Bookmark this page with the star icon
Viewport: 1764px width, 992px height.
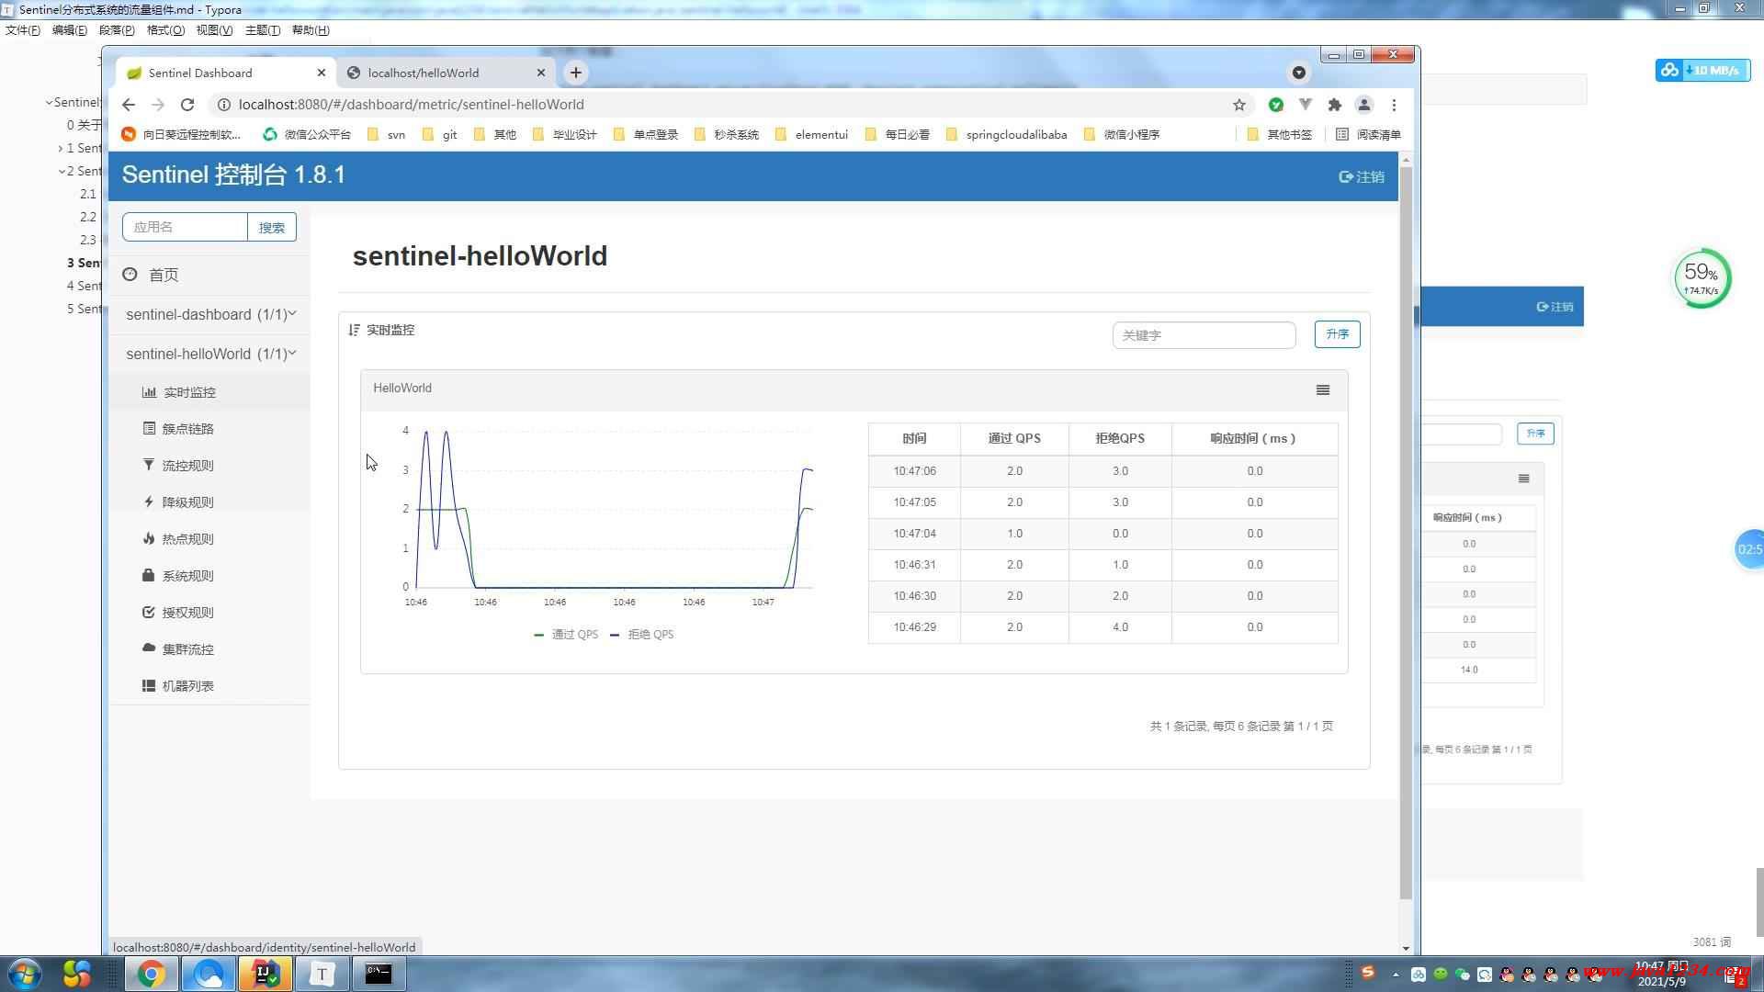[x=1239, y=105]
